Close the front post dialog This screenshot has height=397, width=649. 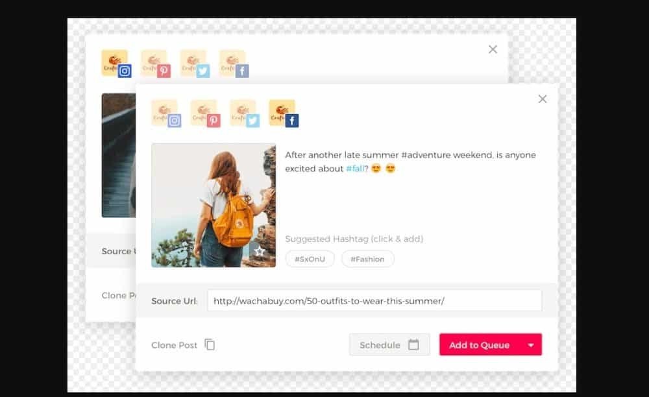[543, 99]
